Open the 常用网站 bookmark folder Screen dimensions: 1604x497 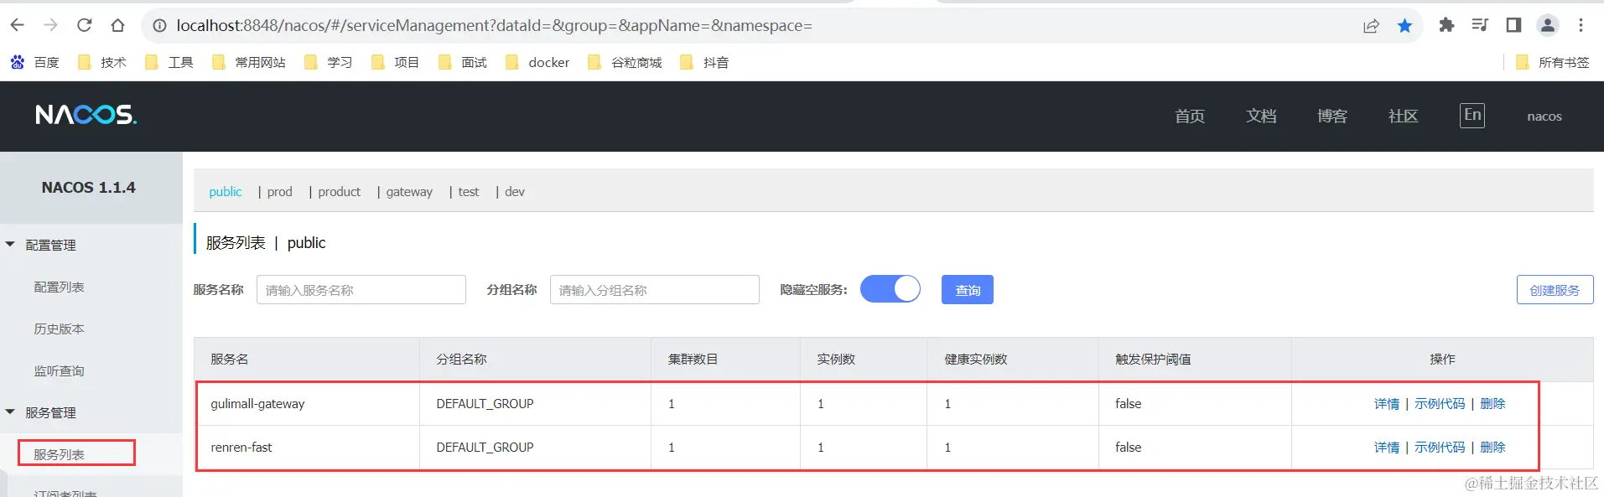point(248,62)
